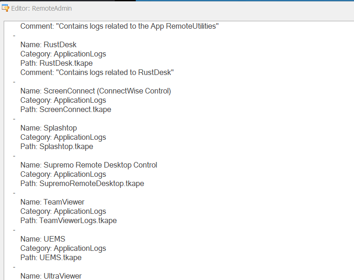Click 'Category: ApplicationLogs' under ScreenConnect

[x=63, y=100]
